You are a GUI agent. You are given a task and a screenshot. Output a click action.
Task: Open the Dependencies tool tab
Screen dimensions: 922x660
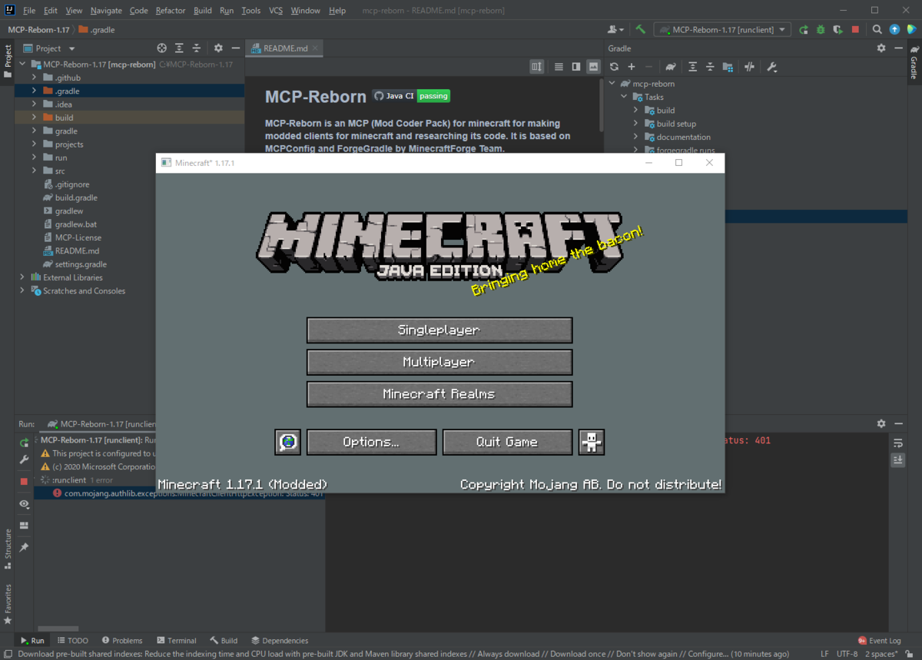click(x=279, y=640)
